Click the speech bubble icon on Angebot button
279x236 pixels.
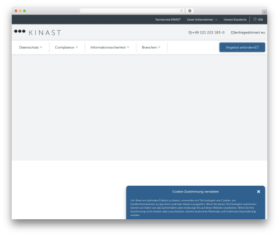pos(257,47)
